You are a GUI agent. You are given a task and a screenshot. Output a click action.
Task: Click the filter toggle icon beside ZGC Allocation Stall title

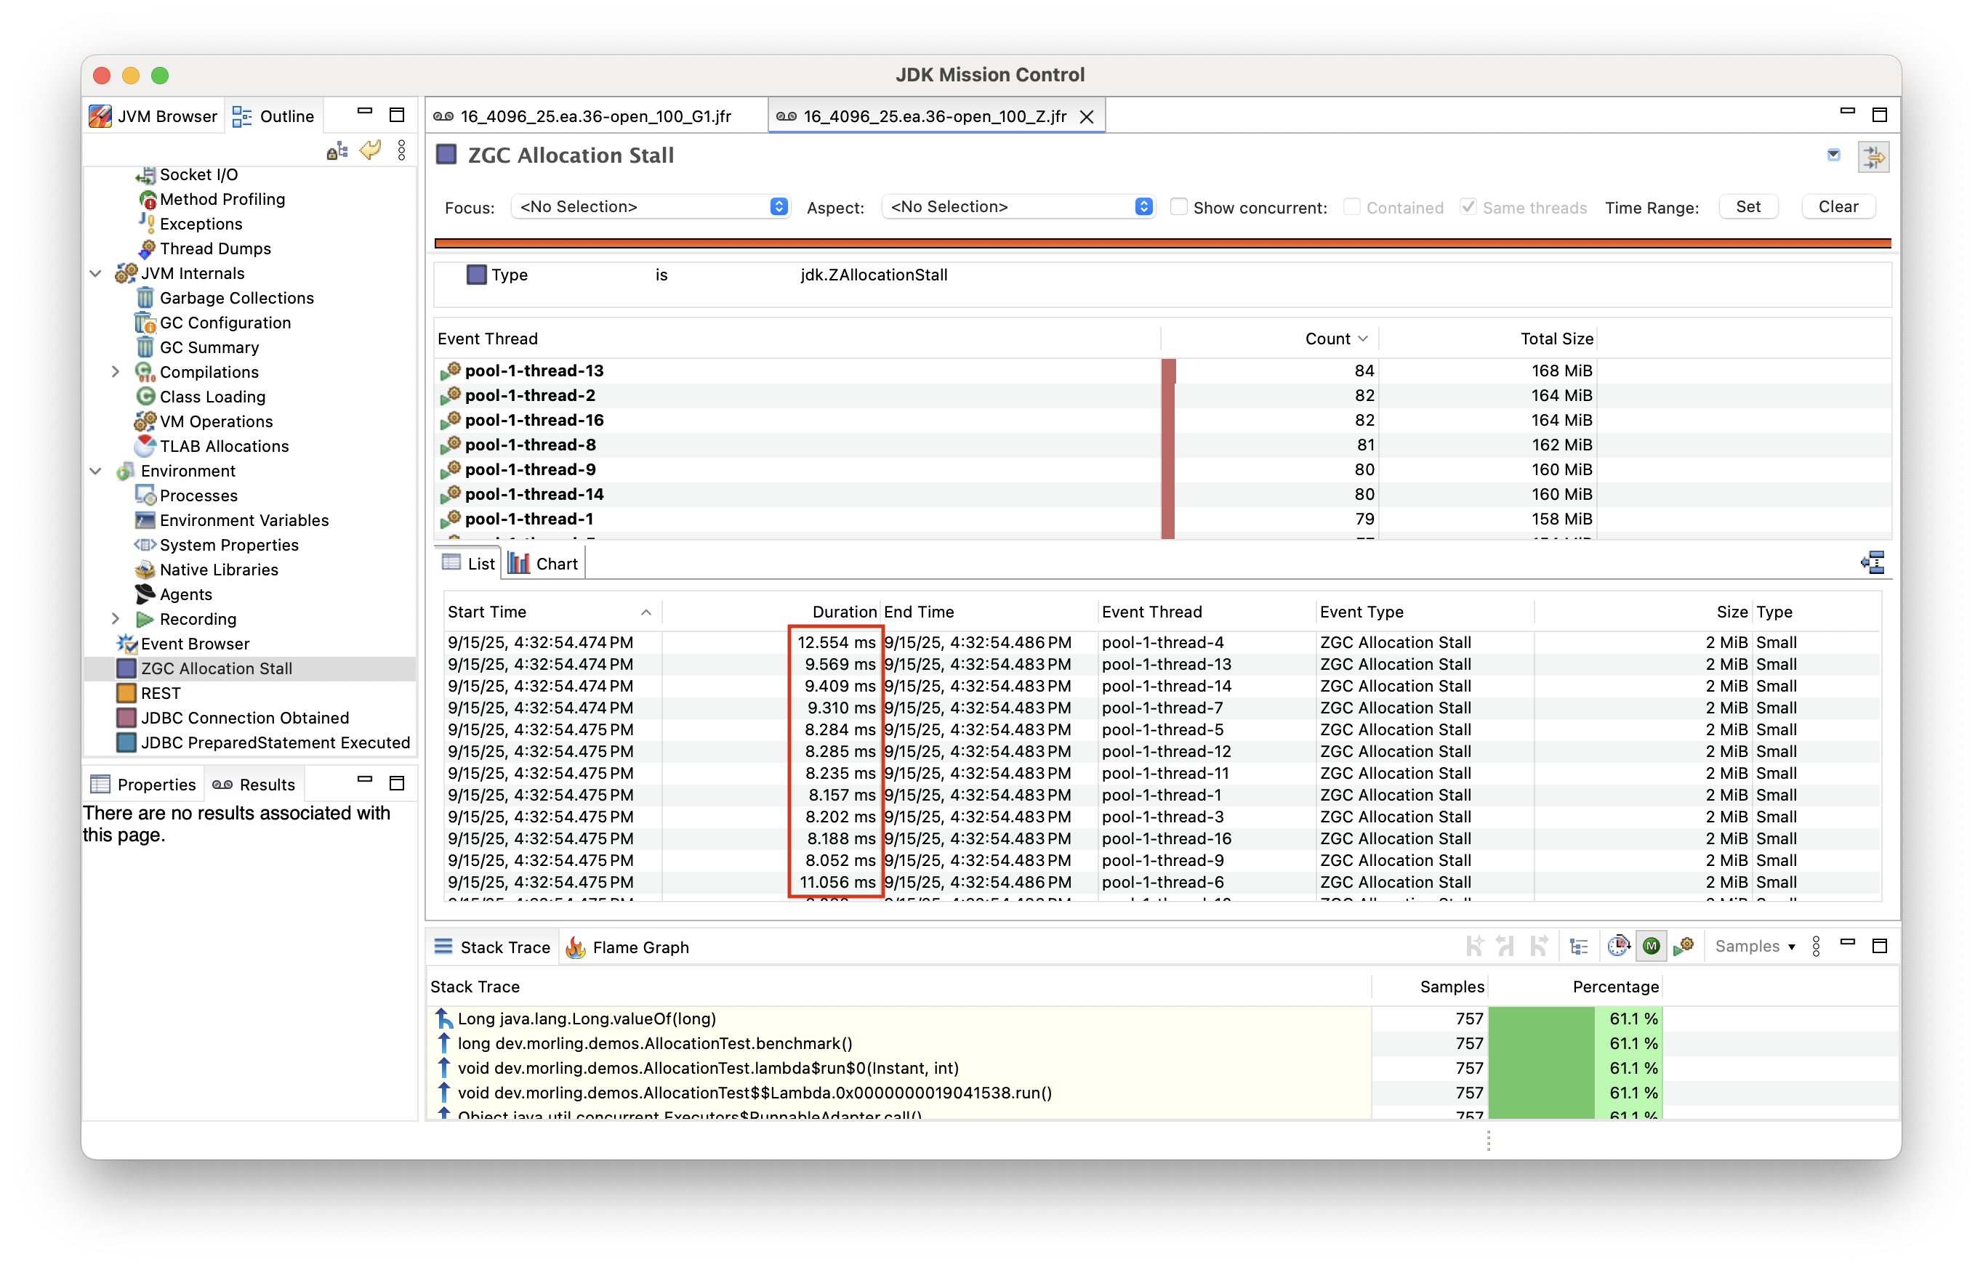pos(1873,156)
